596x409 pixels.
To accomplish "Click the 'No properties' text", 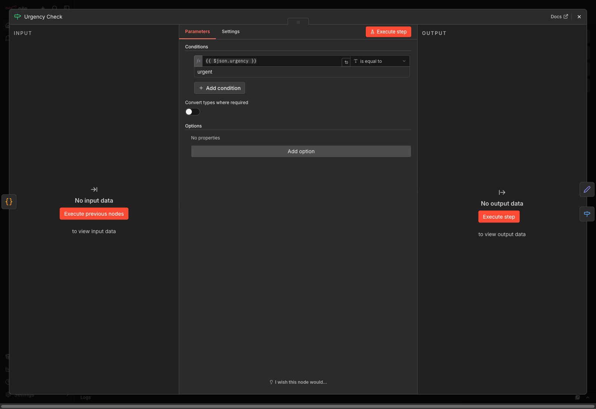I will [206, 138].
